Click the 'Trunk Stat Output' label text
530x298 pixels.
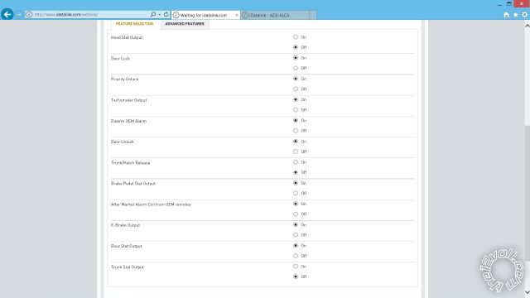click(x=128, y=267)
